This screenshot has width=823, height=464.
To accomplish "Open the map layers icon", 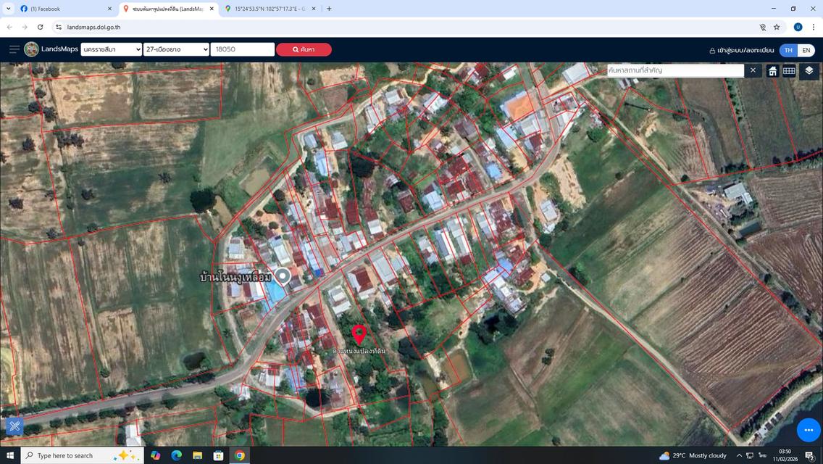I will (x=809, y=70).
